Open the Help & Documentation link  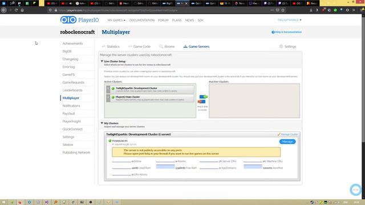pyautogui.click(x=286, y=32)
